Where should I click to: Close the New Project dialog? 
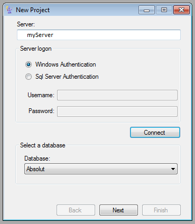[x=181, y=10]
